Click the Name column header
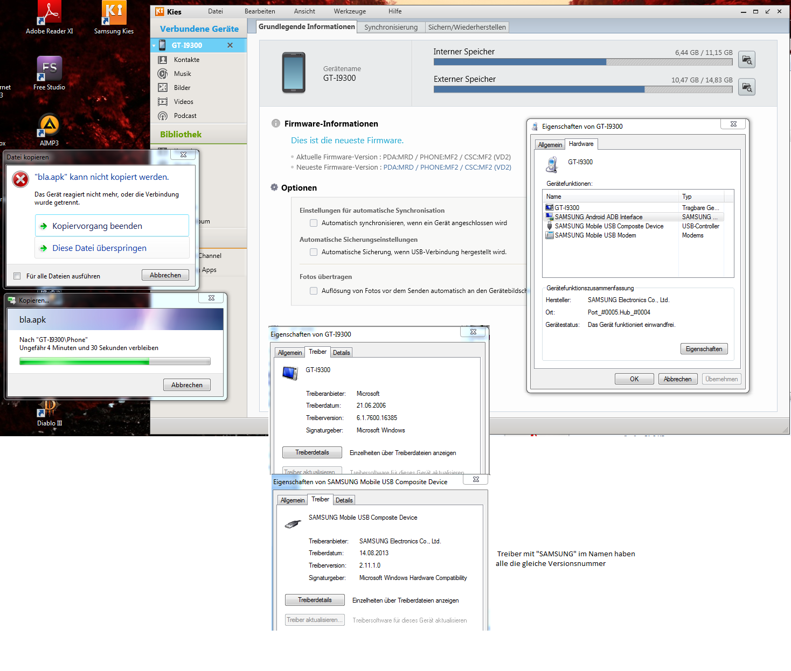This screenshot has height=671, width=791. (611, 197)
